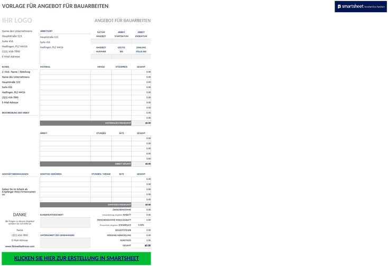Image resolution: width=388 pixels, height=266 pixels.
Task: Click the Materialien insgesamt total bar
Action: point(86,123)
